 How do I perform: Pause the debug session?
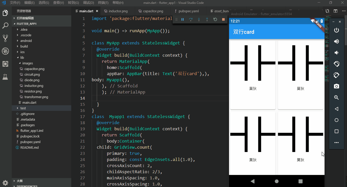point(183,19)
